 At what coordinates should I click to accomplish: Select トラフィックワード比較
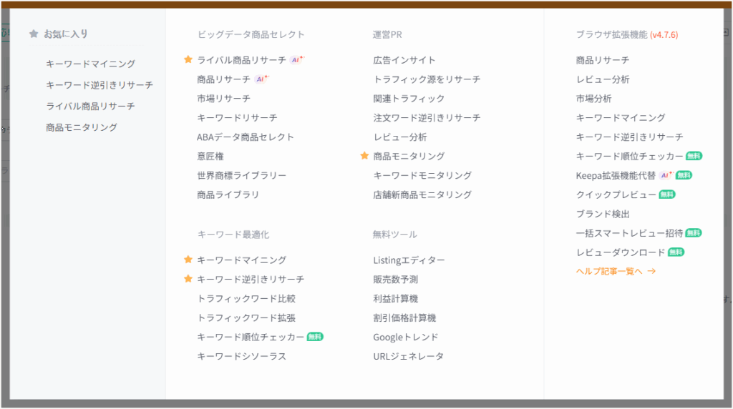coord(246,298)
